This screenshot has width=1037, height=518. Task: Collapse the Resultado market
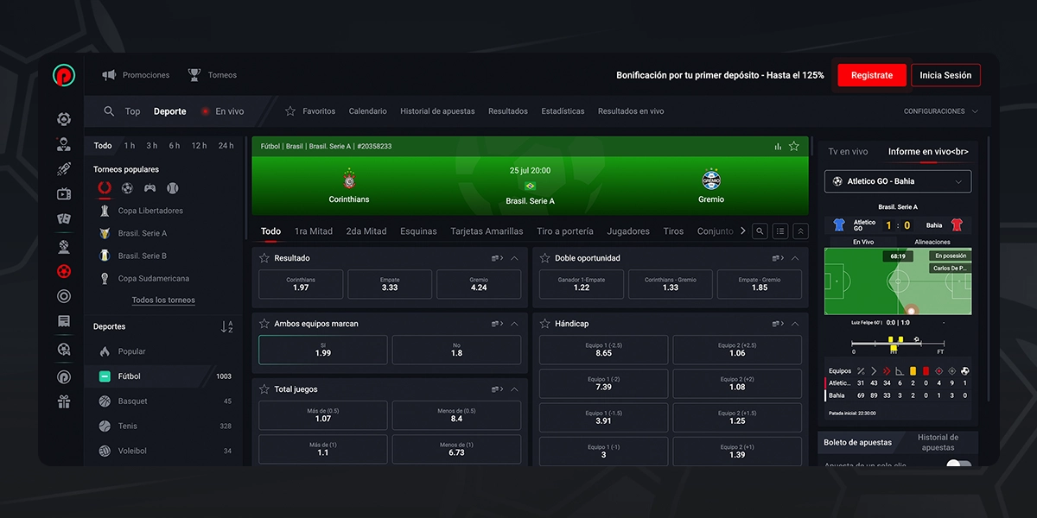tap(514, 258)
